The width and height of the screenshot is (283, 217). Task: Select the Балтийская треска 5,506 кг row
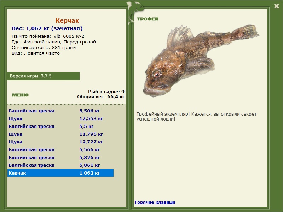60,111
